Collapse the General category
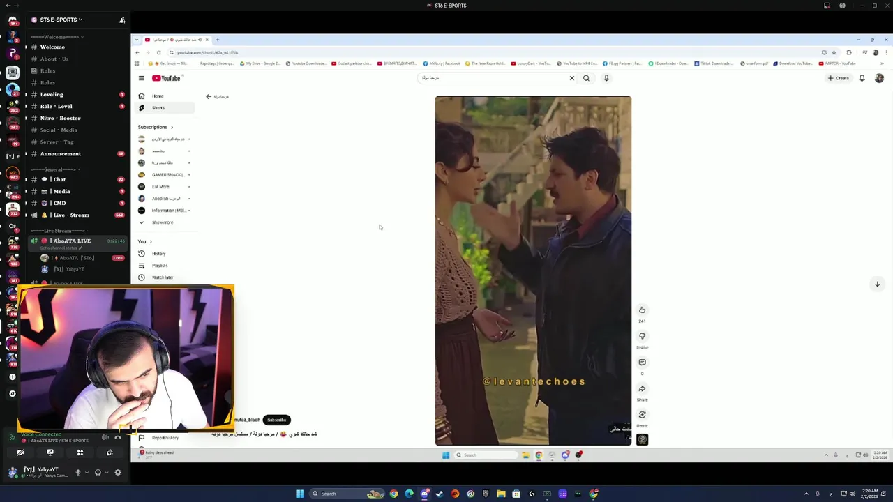The width and height of the screenshot is (893, 502). [56, 169]
